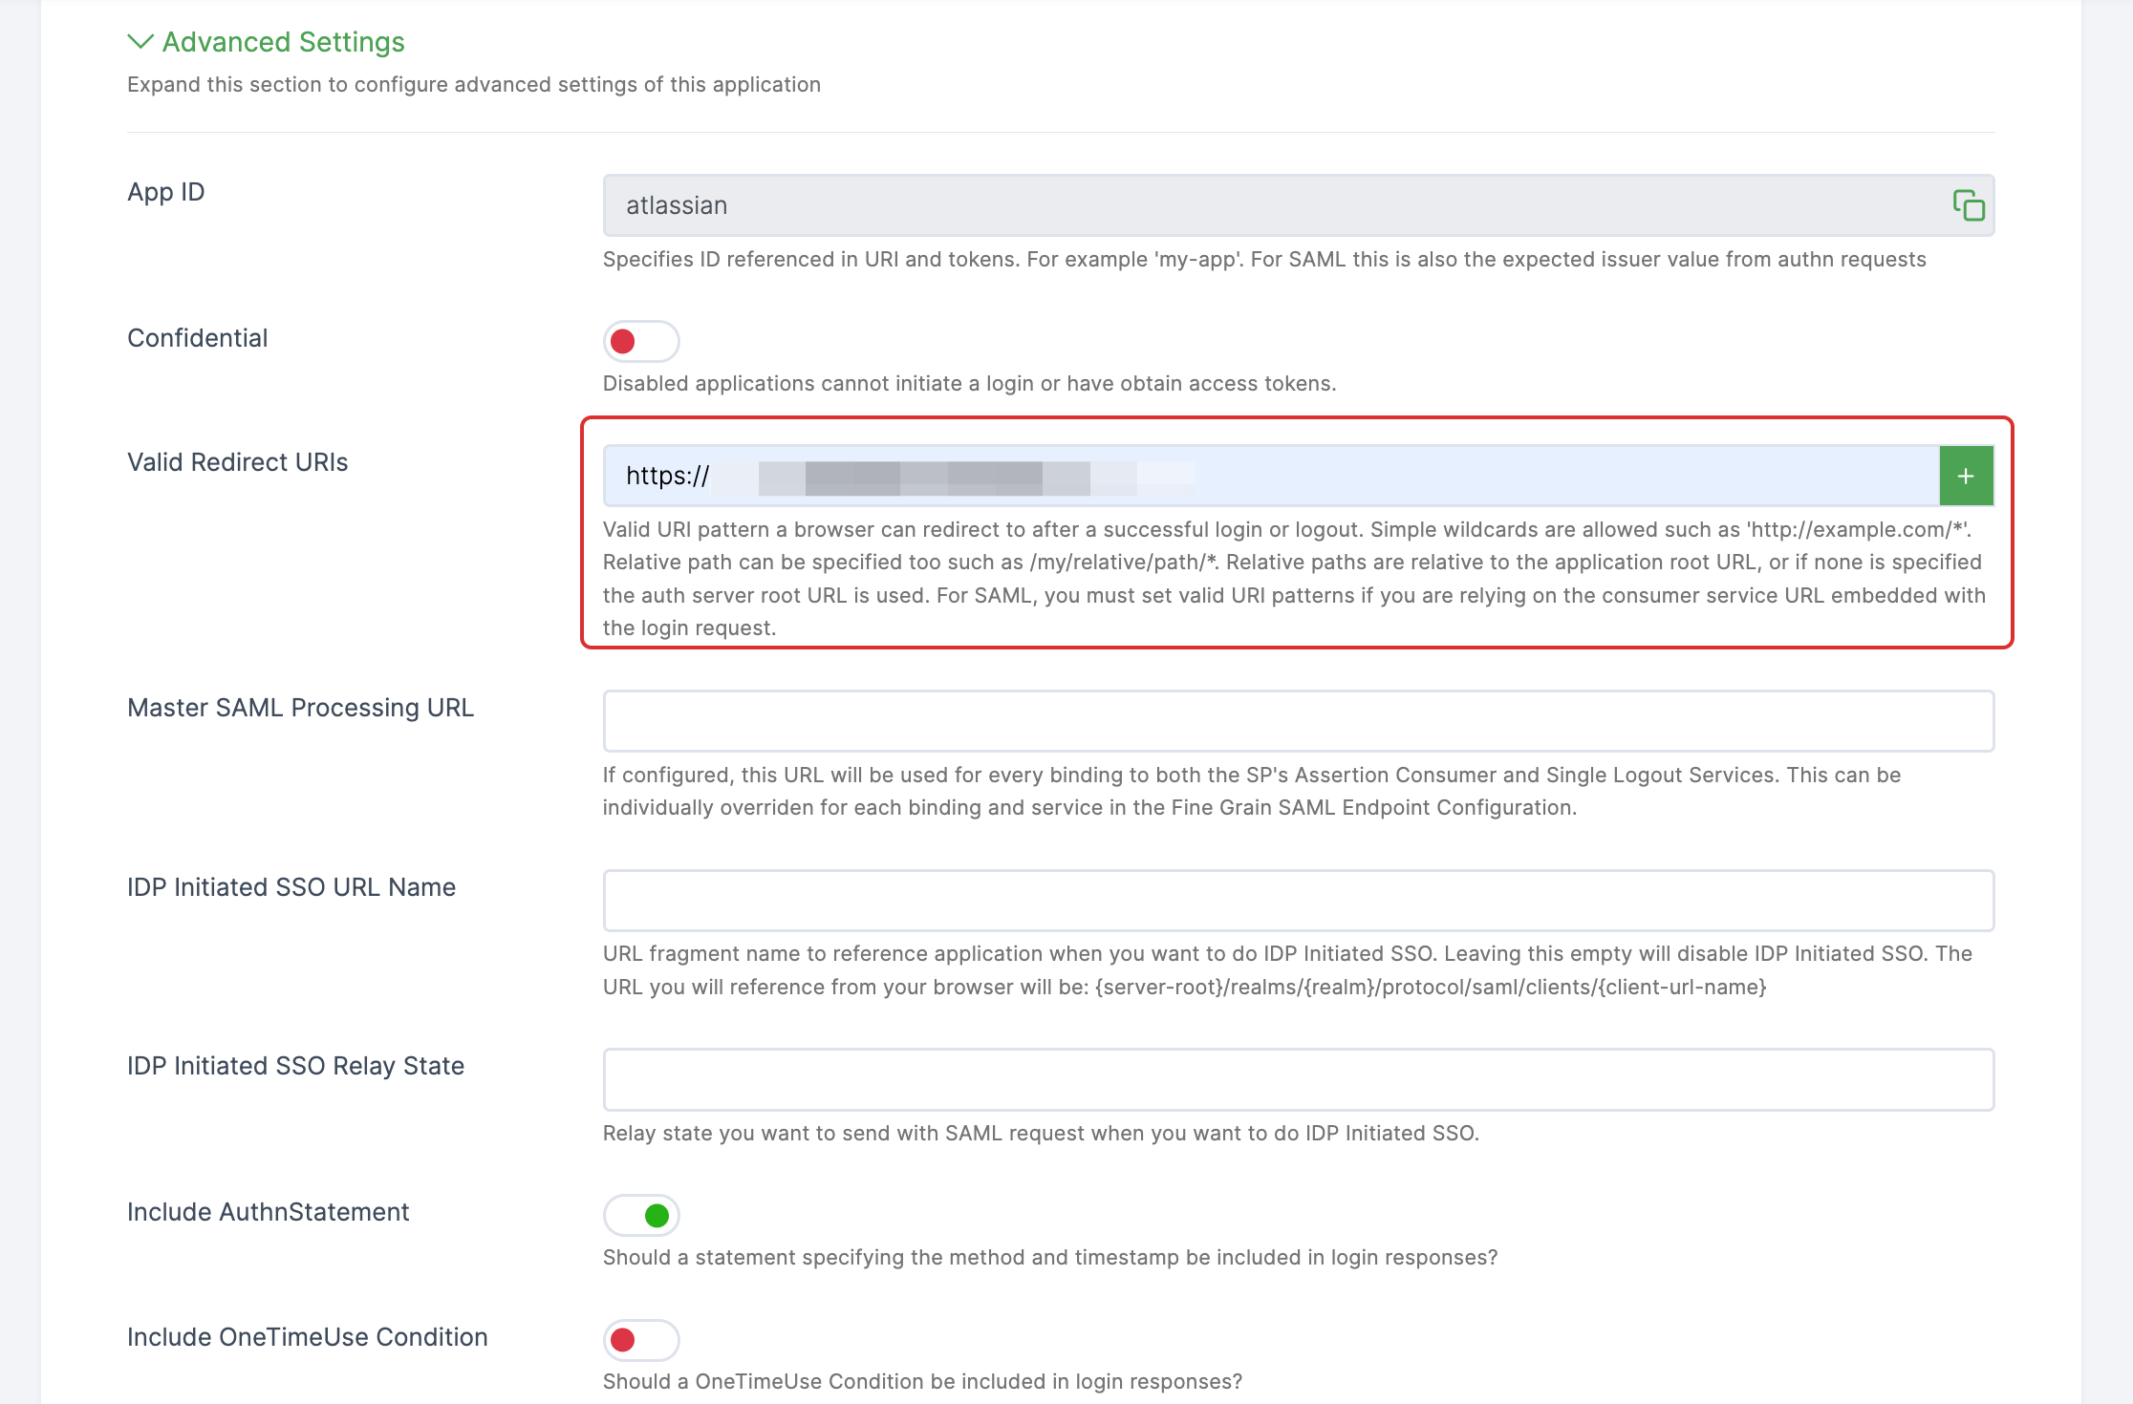The image size is (2133, 1404).
Task: Click the 'Disabled applications cannot initiate' help text
Action: [970, 384]
